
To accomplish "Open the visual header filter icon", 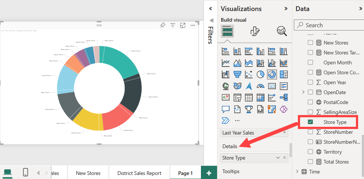I will pyautogui.click(x=173, y=25).
